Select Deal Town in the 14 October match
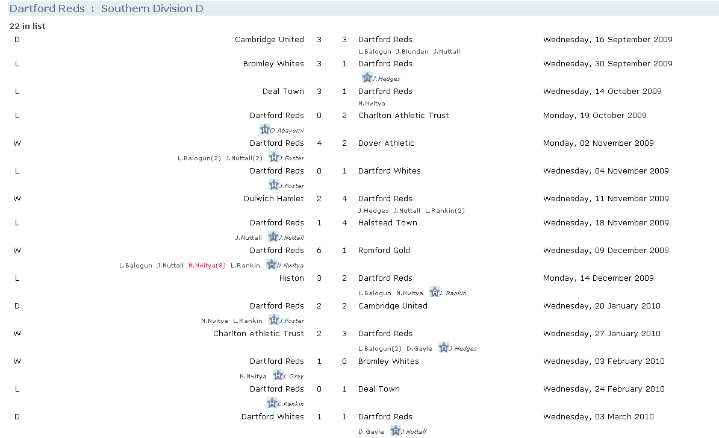This screenshot has height=438, width=719. coord(283,91)
